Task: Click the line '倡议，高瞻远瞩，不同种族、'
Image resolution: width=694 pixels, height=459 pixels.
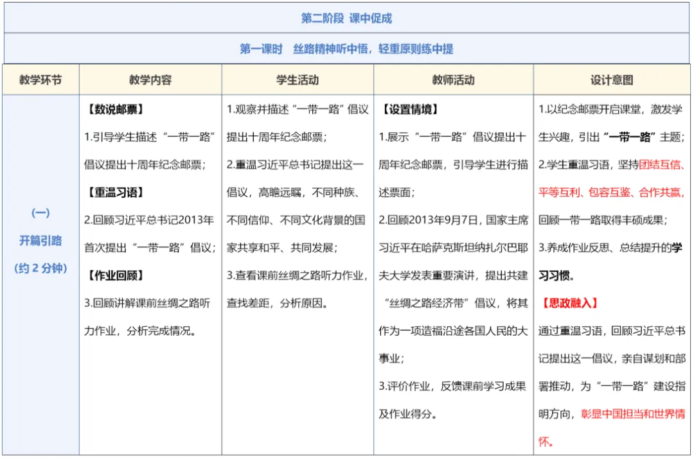Action: pos(294,193)
